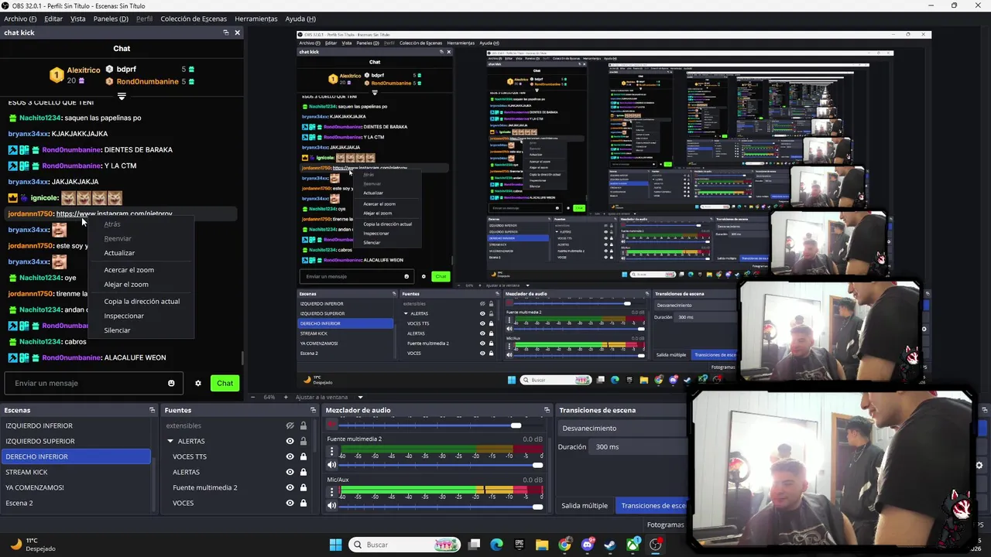The width and height of the screenshot is (991, 557).
Task: Float the chat kick dock panel
Action: pyautogui.click(x=226, y=32)
